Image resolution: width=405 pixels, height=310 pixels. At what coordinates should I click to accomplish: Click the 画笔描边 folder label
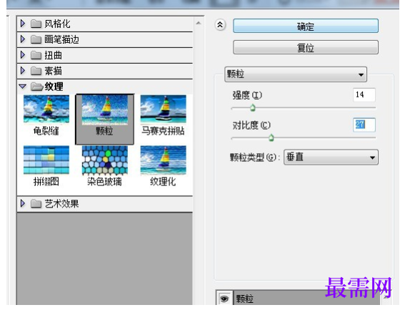61,39
